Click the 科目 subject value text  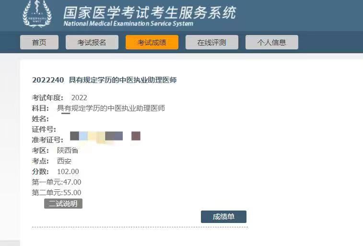click(x=111, y=108)
